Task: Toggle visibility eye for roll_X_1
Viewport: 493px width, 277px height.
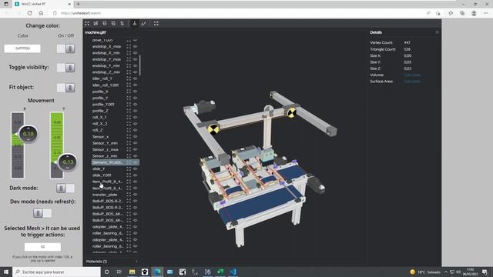Action: point(136,117)
